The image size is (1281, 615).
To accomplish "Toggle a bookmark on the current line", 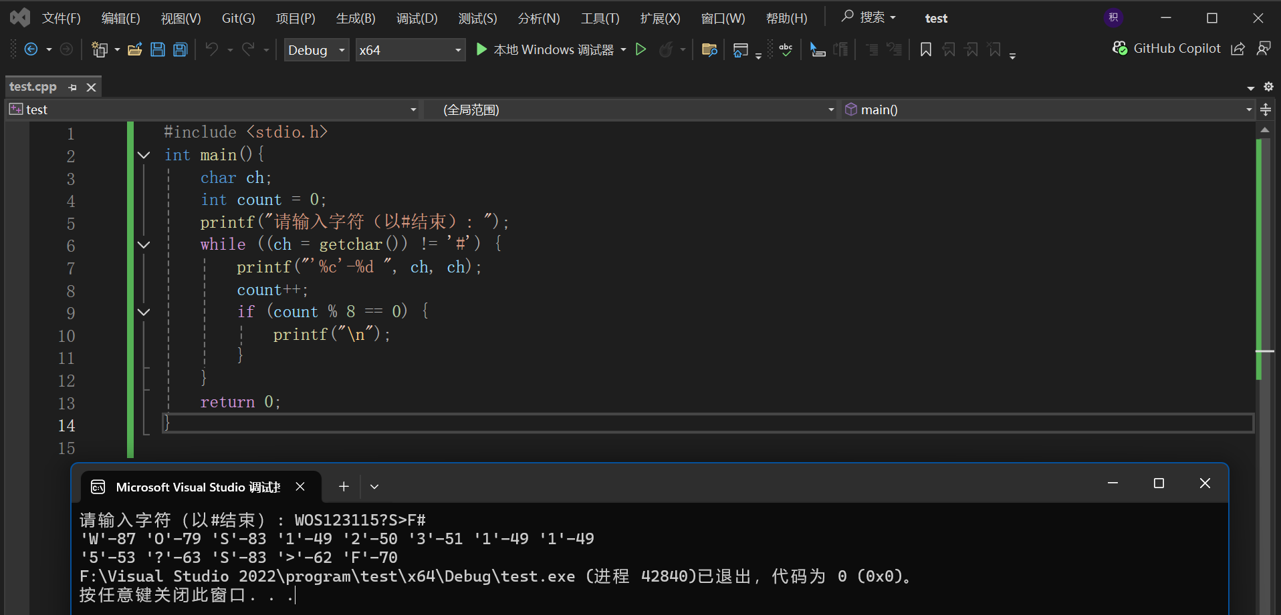I will [x=926, y=49].
